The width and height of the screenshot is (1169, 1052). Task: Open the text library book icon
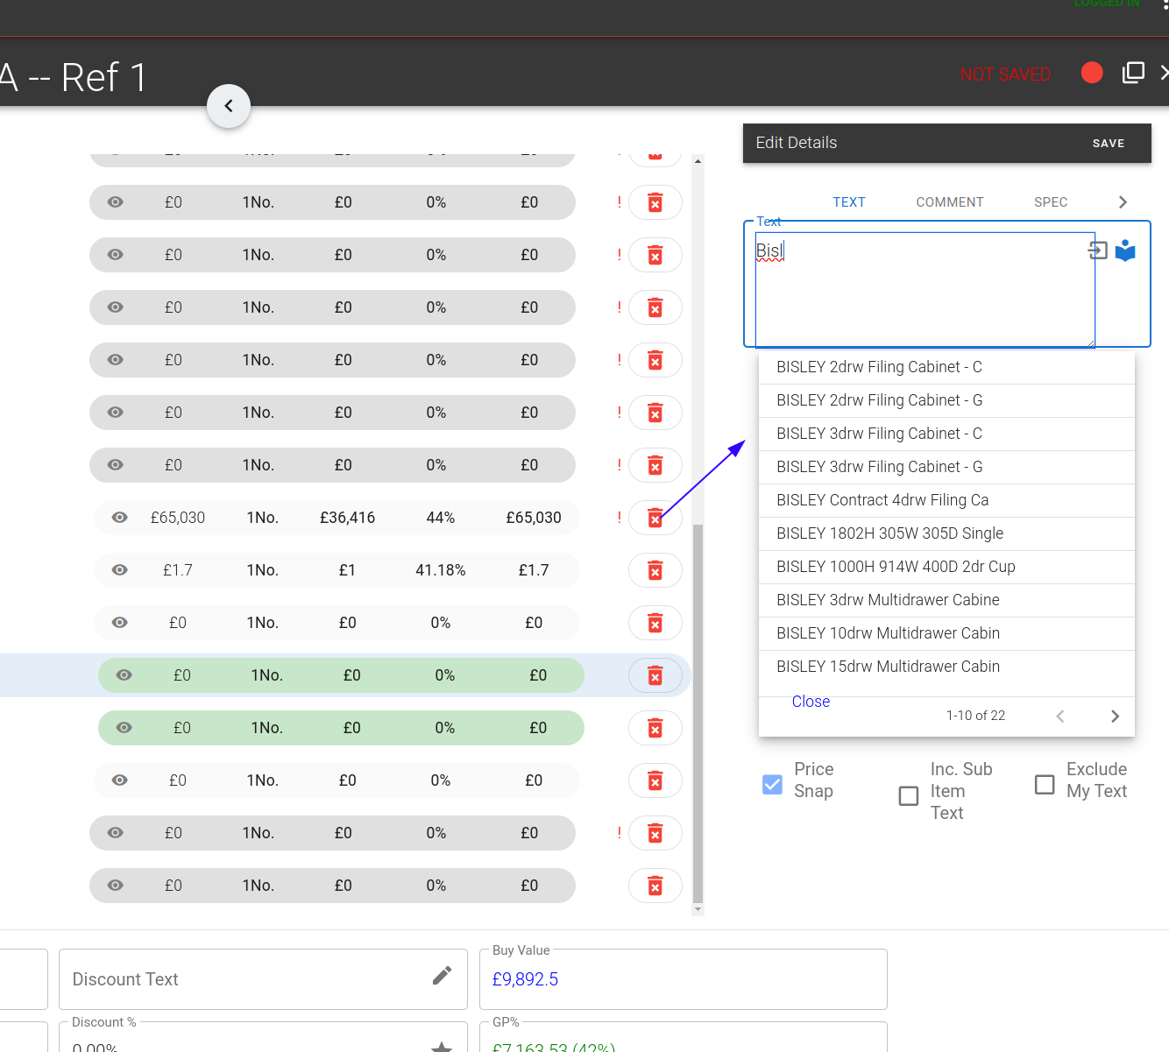(x=1125, y=251)
